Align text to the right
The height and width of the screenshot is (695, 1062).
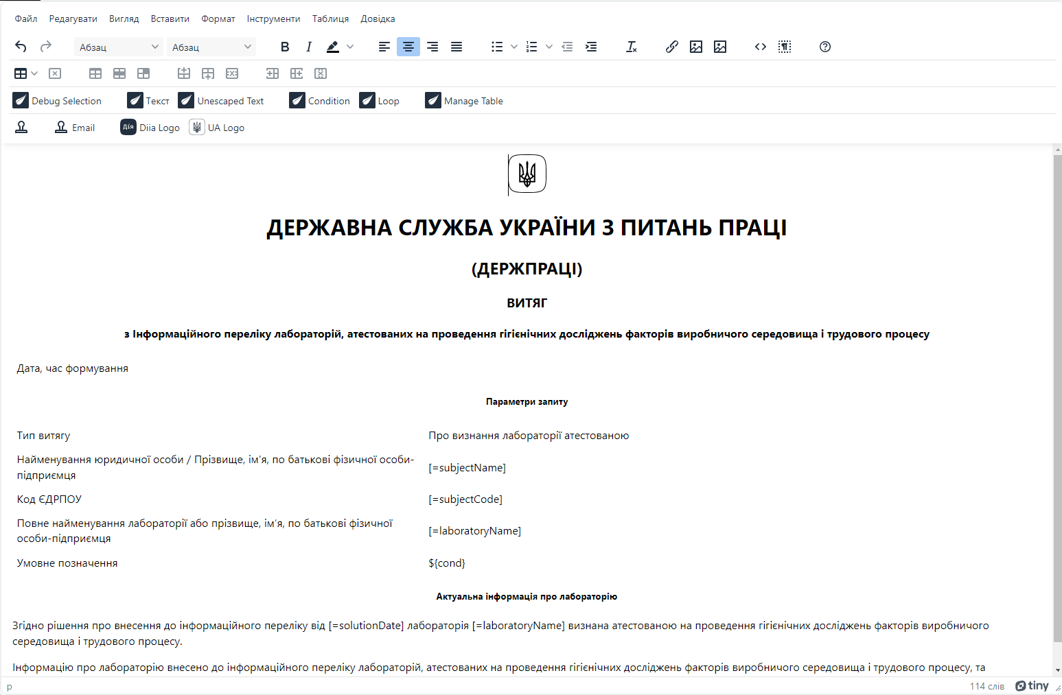coord(432,47)
